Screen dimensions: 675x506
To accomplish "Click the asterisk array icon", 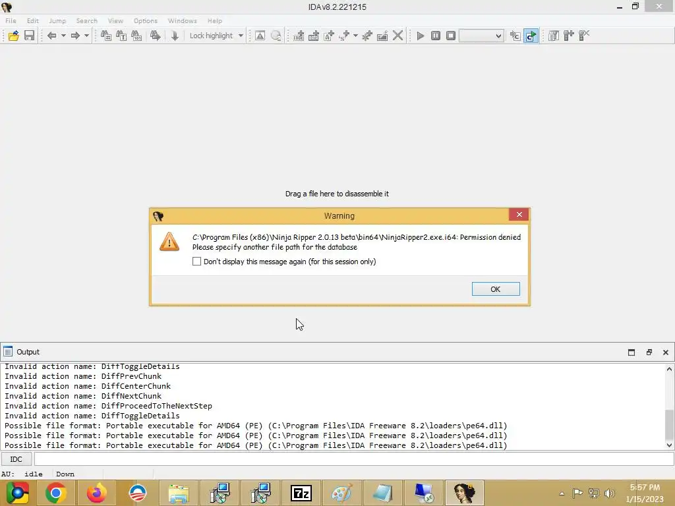I will 367,36.
